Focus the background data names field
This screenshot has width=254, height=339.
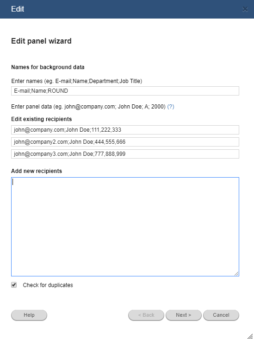[x=125, y=91]
